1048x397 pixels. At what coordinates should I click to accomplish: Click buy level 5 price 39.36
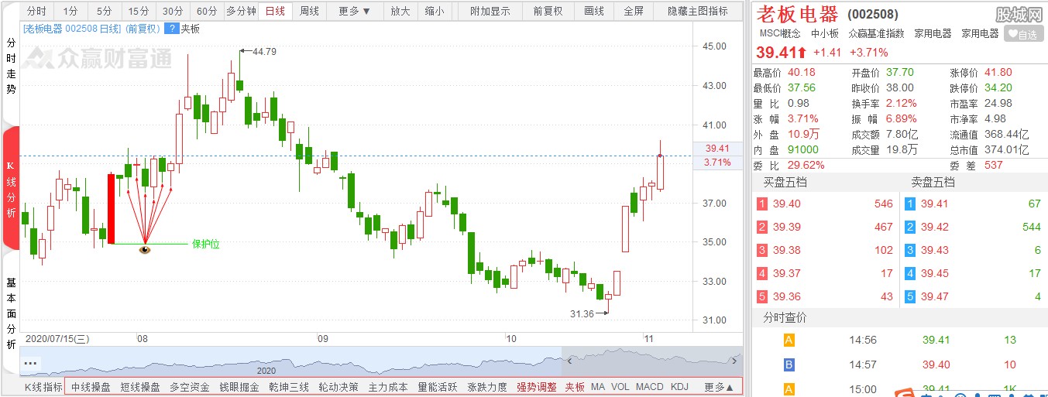787,296
